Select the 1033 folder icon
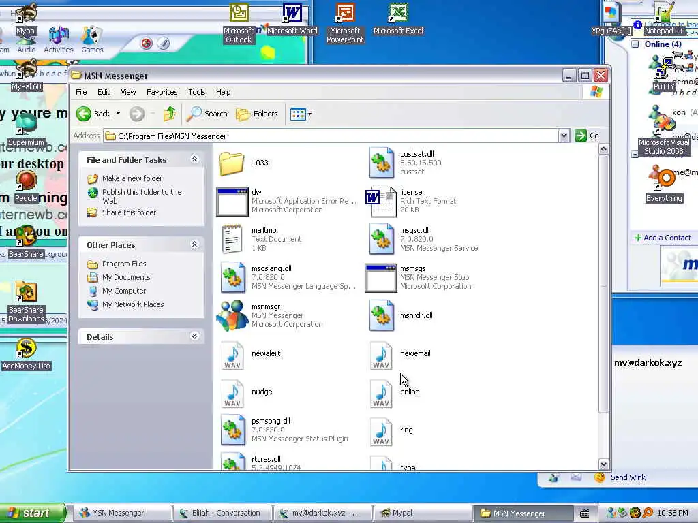The height and width of the screenshot is (523, 698). [x=232, y=163]
